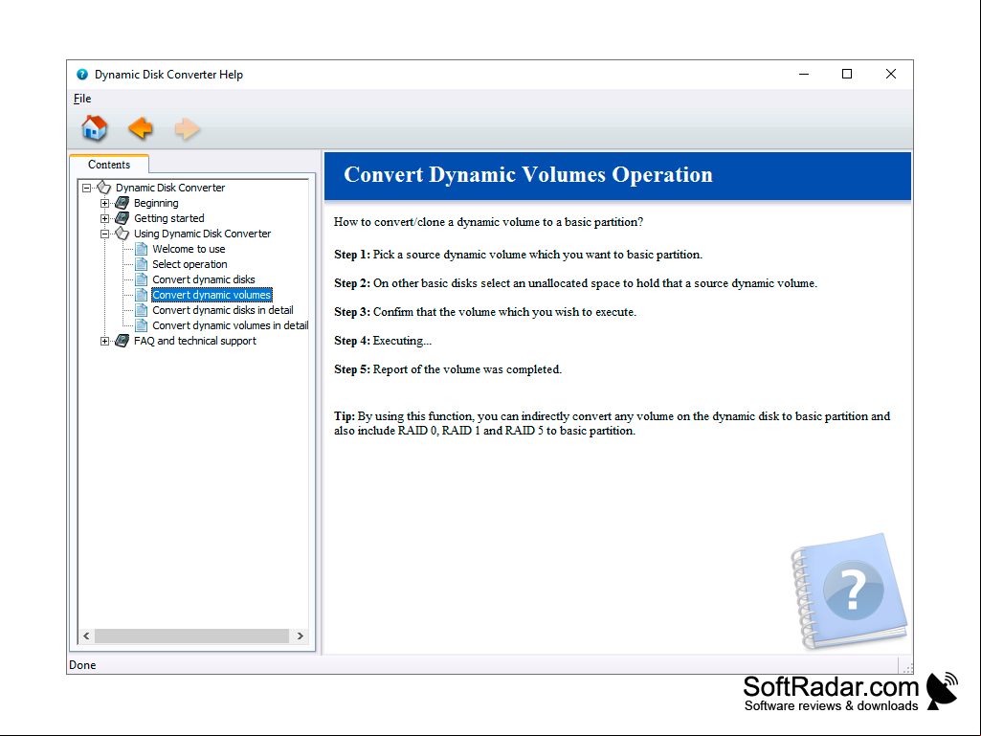Click the Convert dynamic volumes page icon

coord(142,295)
